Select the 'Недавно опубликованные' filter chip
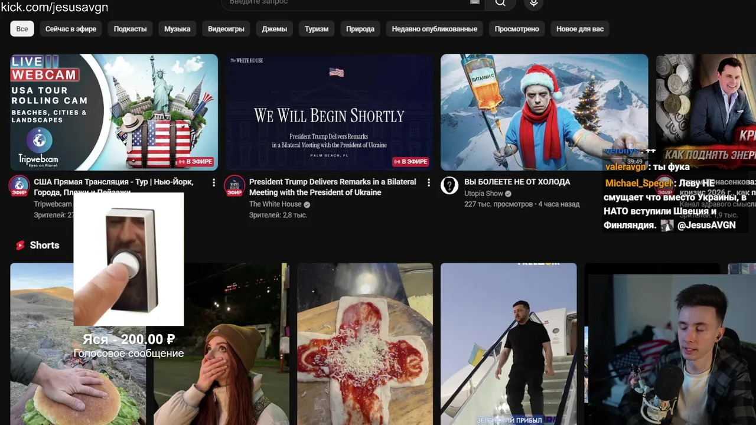756x425 pixels. coord(435,29)
